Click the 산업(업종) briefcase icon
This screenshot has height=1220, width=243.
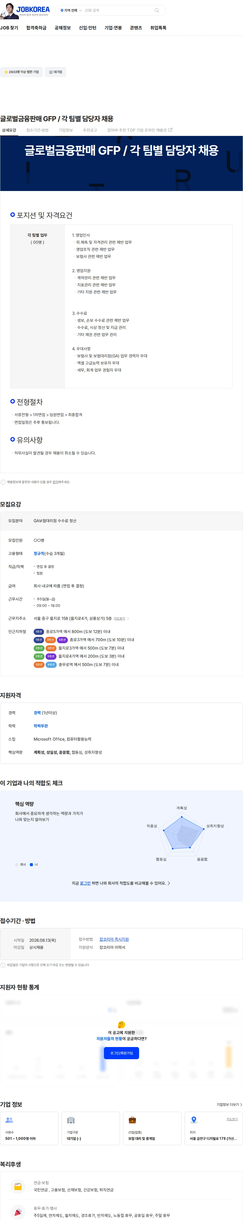coord(132,1120)
